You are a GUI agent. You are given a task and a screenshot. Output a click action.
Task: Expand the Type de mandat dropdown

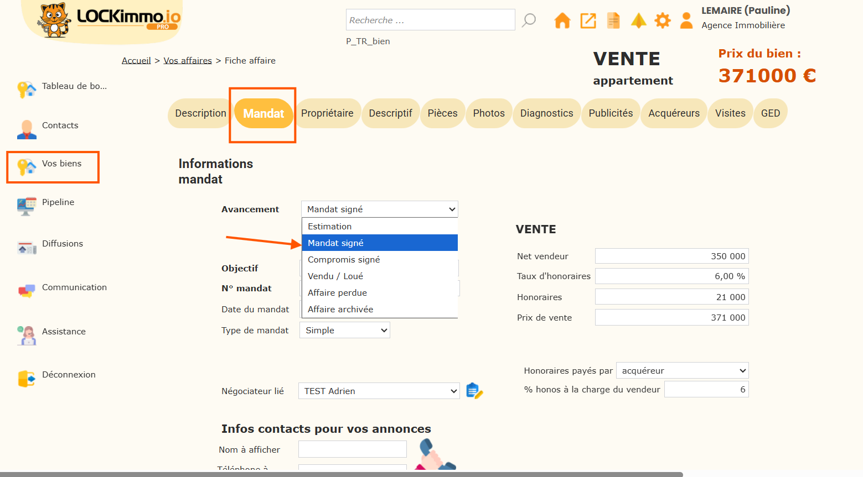pos(344,331)
